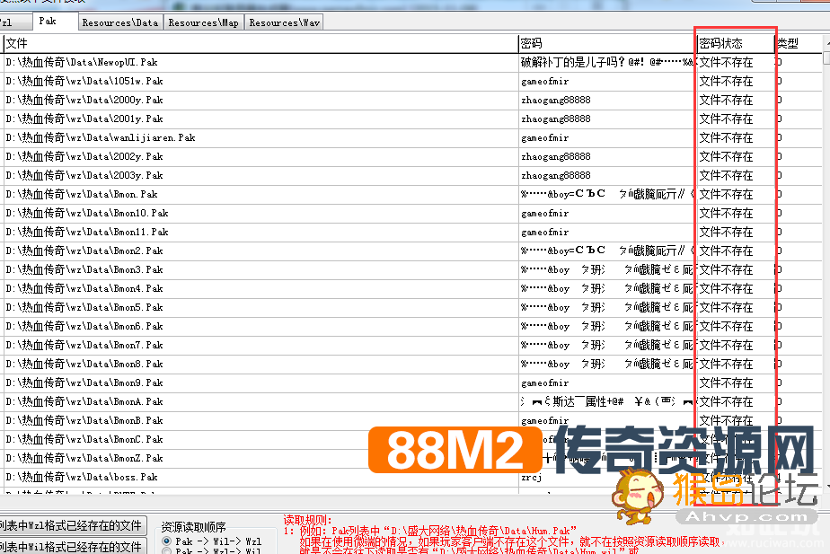Click 文件不存在 status for Bmon7.Pak
The image size is (830, 554).
point(726,346)
